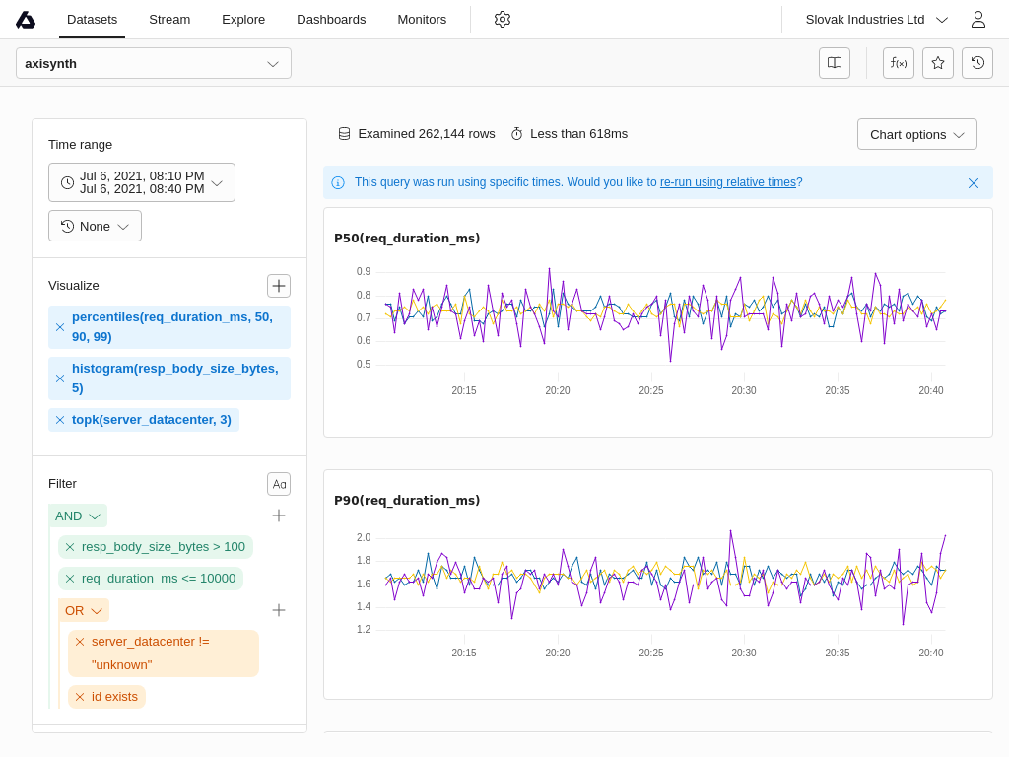
Task: Go to the Dashboards tab
Action: point(331,19)
